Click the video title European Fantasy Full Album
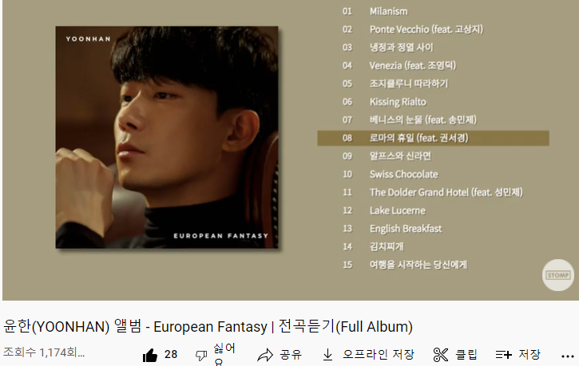 (x=208, y=327)
